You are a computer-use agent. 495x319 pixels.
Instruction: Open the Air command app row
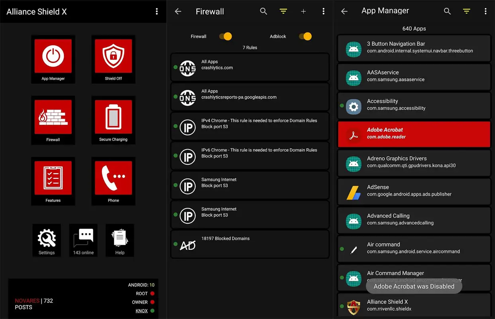[414, 249]
